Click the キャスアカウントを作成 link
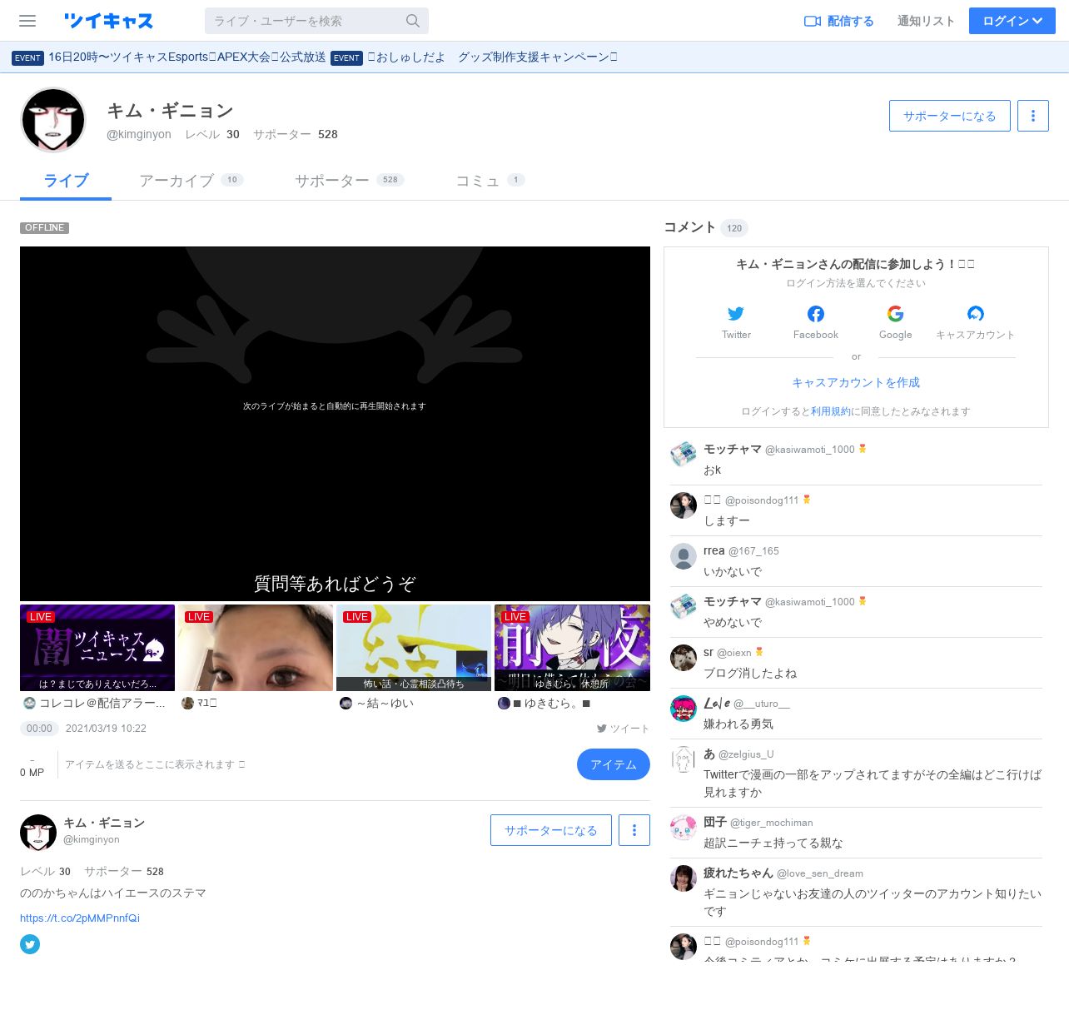The height and width of the screenshot is (1015, 1069). point(856,382)
